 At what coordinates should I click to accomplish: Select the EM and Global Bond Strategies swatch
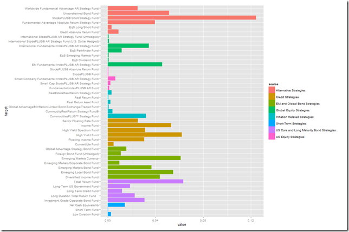[x=272, y=103]
